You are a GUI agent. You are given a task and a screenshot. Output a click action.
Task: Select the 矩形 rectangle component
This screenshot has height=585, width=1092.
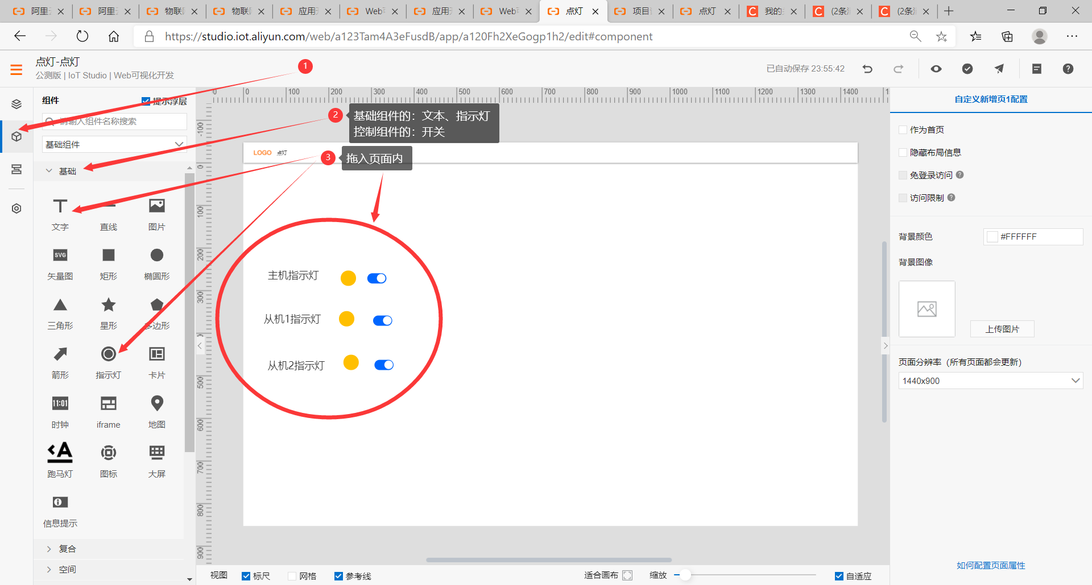108,264
